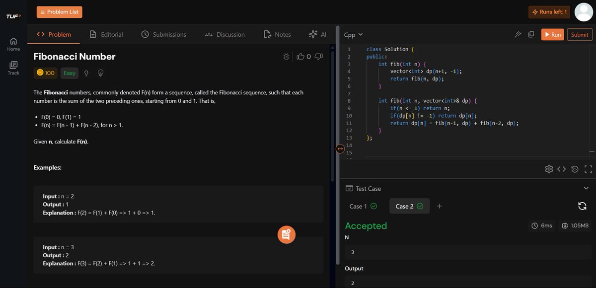
Task: Click code line 1 class Solution
Action: click(390, 49)
